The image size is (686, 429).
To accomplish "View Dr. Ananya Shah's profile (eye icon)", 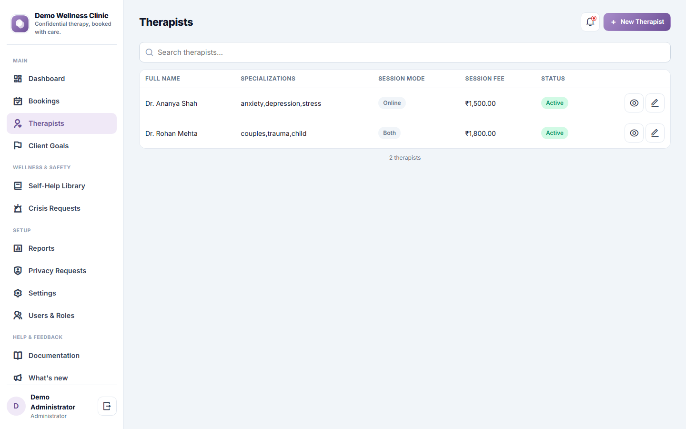I will pyautogui.click(x=634, y=103).
